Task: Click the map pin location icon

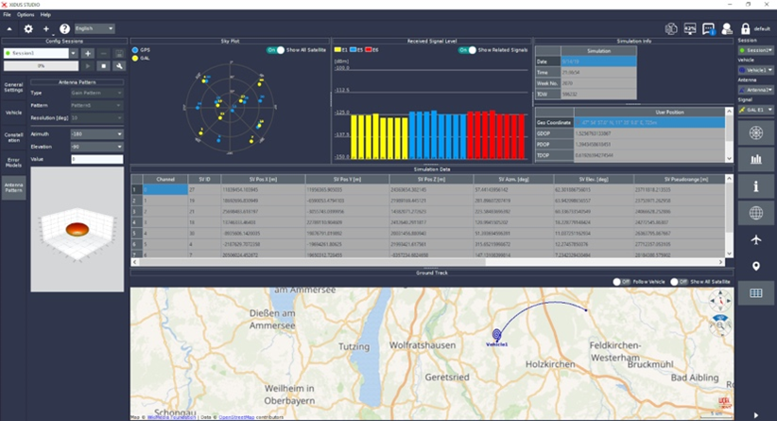Action: point(755,266)
